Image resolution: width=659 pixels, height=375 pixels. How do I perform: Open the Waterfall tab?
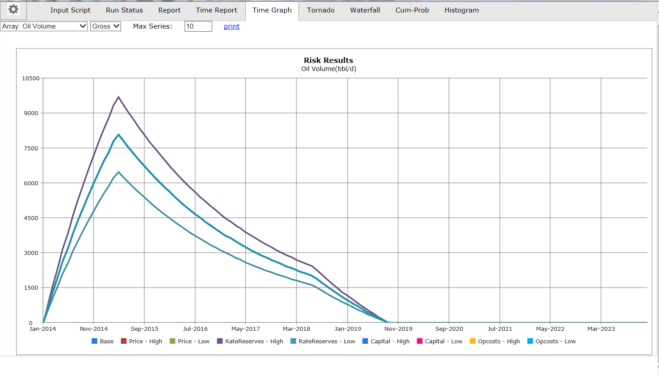point(365,10)
